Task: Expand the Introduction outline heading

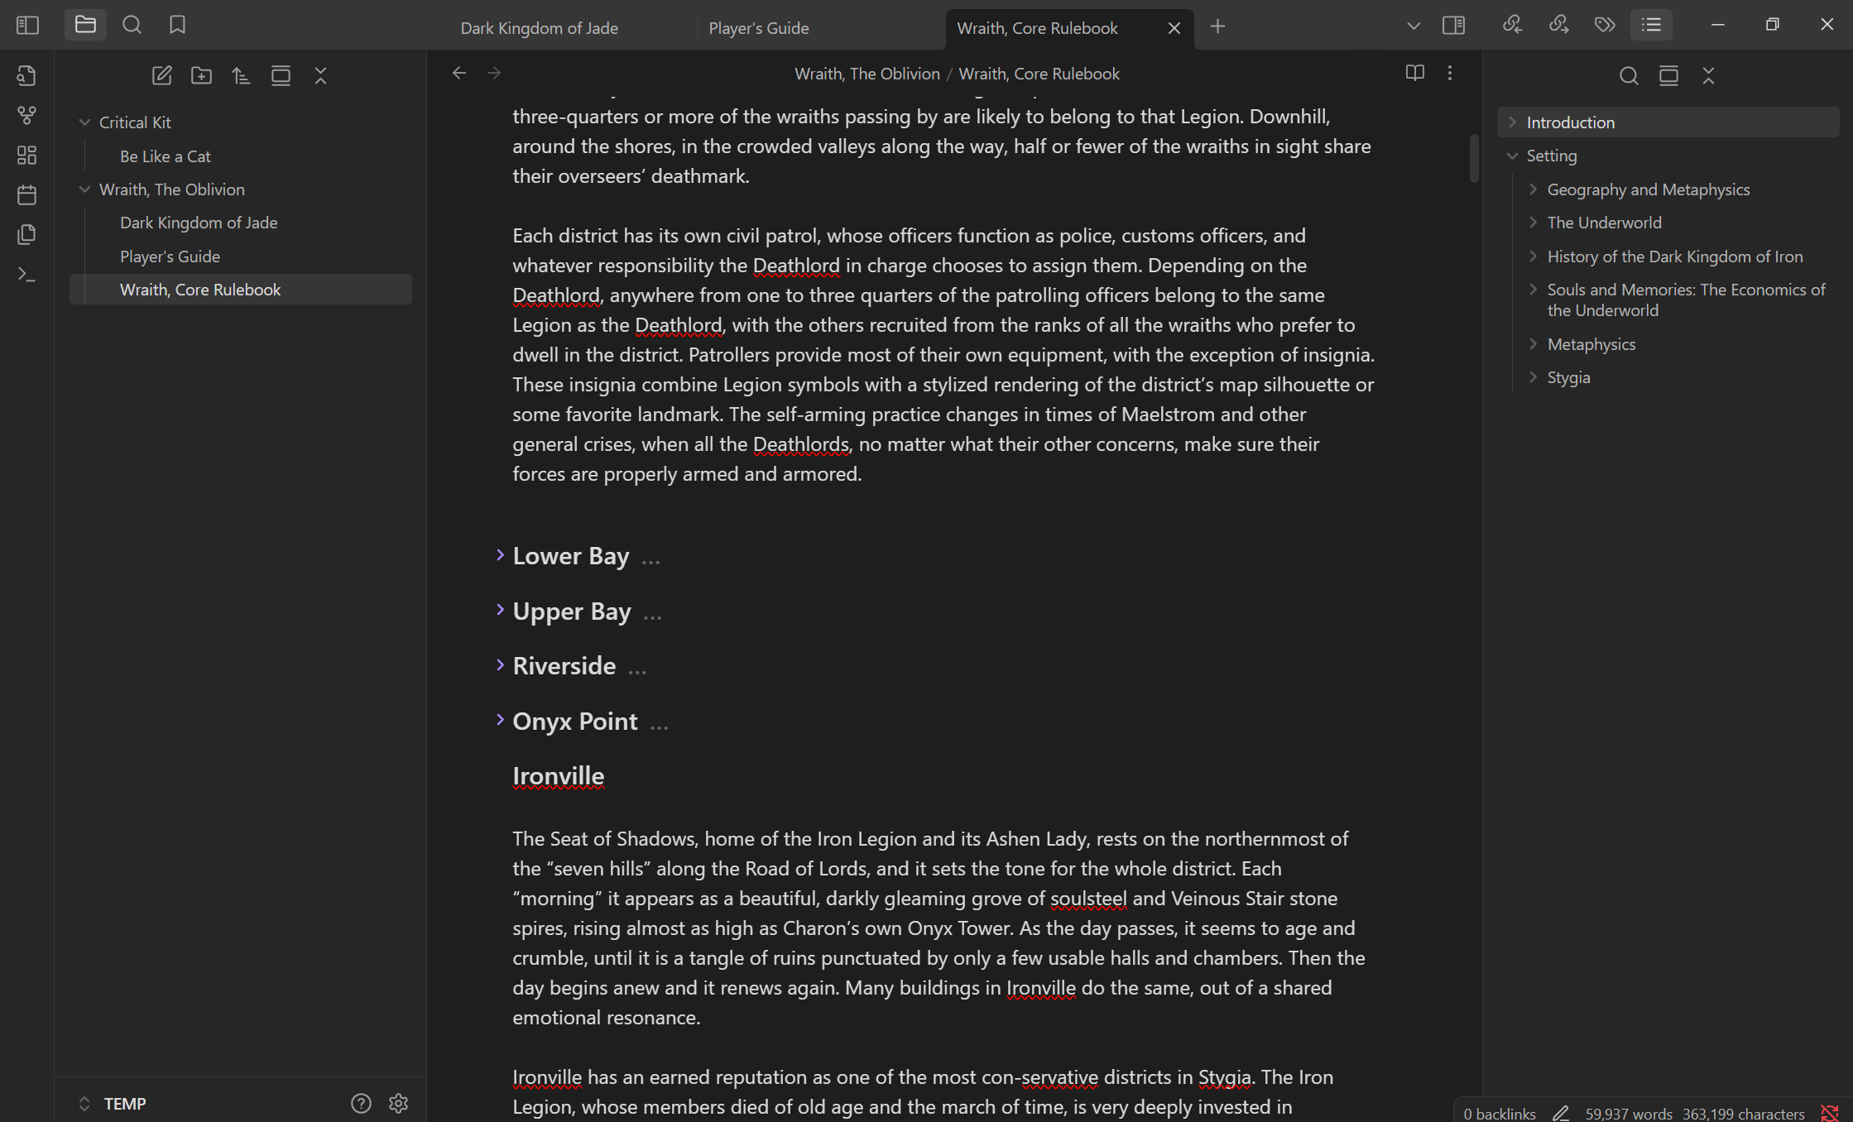Action: [1512, 122]
